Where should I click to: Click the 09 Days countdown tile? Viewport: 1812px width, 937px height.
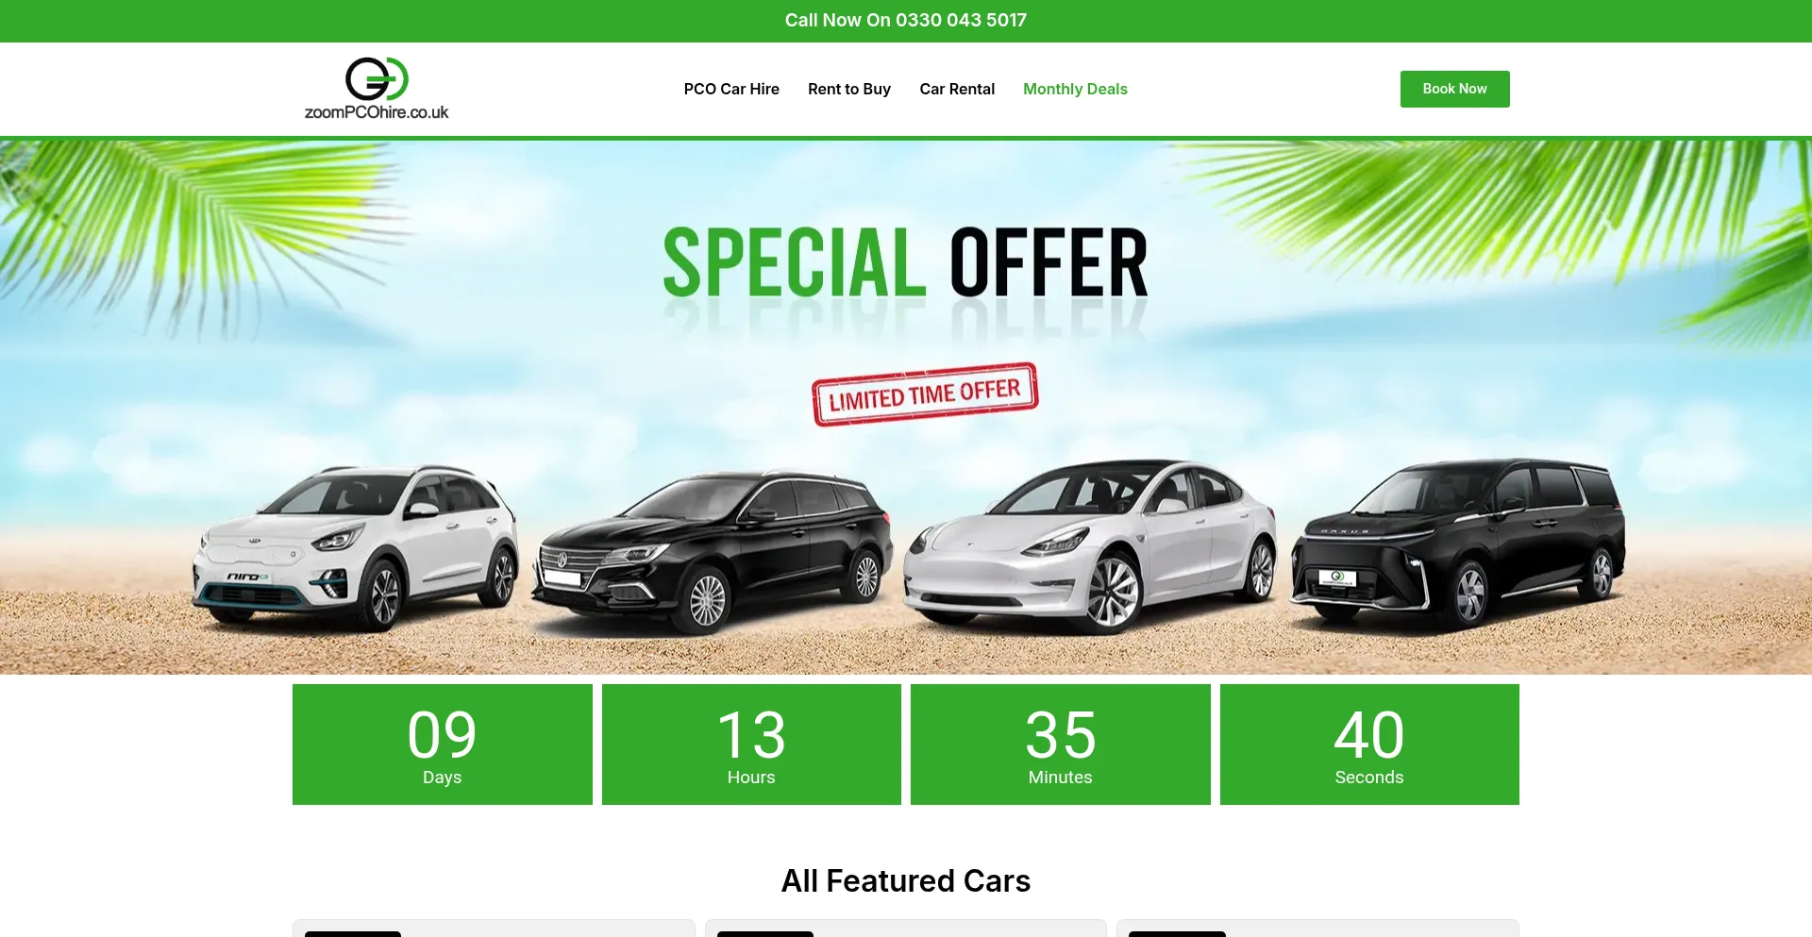(x=443, y=745)
